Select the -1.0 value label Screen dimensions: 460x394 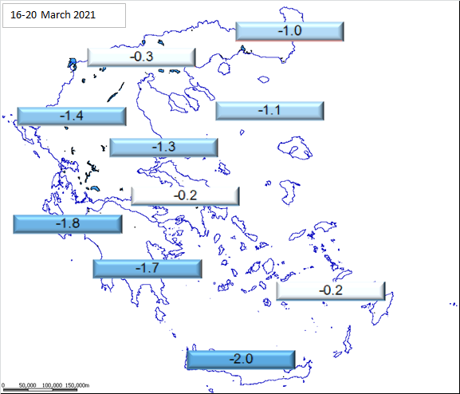tap(289, 31)
